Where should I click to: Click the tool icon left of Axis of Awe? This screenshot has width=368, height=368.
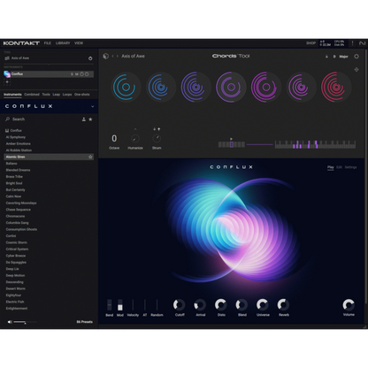[7, 58]
